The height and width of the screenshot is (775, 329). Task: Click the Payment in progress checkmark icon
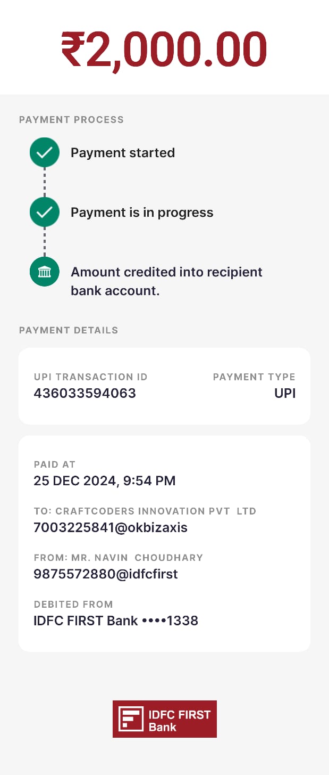coord(45,213)
